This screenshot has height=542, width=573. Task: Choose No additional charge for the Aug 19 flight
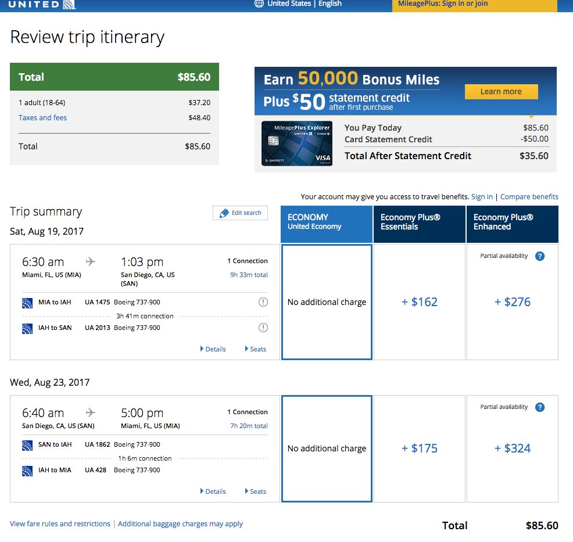[x=327, y=302]
